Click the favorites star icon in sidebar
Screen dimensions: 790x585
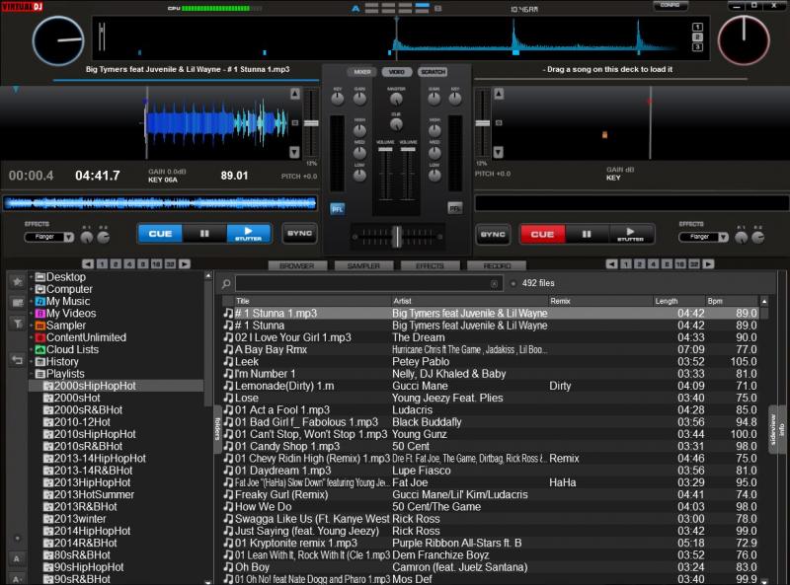tap(17, 282)
